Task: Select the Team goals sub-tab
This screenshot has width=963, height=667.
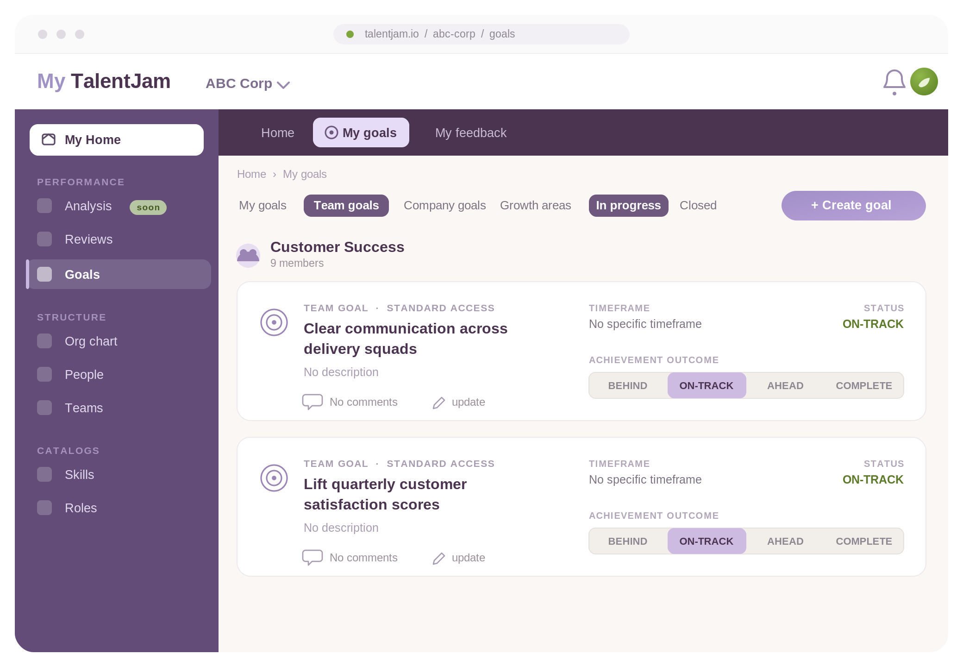Action: point(346,206)
